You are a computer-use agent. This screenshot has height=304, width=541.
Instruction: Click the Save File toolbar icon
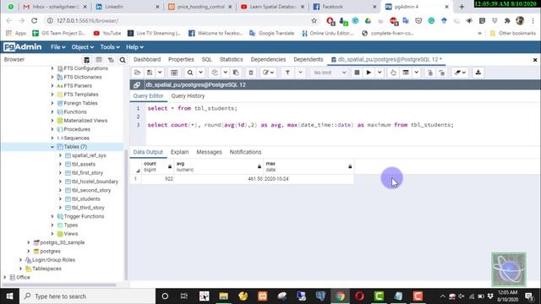[150, 73]
